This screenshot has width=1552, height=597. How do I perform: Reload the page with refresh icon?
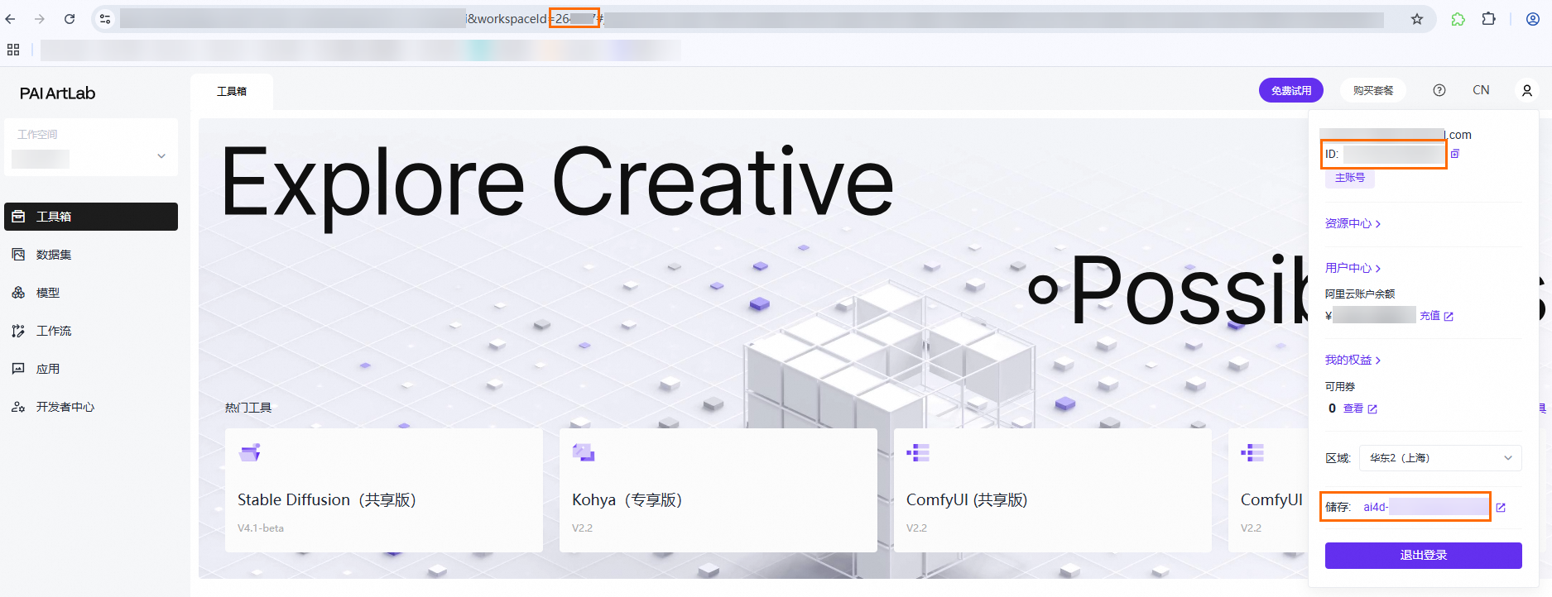70,18
